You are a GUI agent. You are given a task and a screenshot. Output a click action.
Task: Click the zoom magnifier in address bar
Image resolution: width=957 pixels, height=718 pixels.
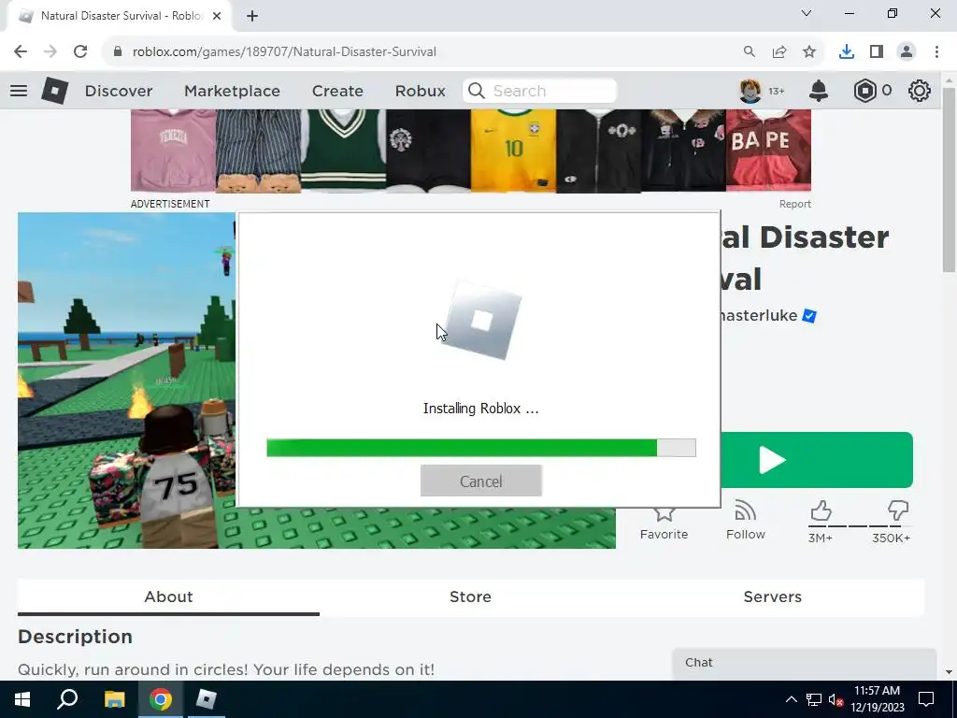click(750, 52)
